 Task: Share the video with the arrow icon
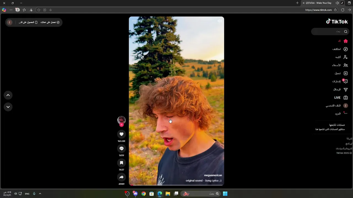tap(121, 177)
